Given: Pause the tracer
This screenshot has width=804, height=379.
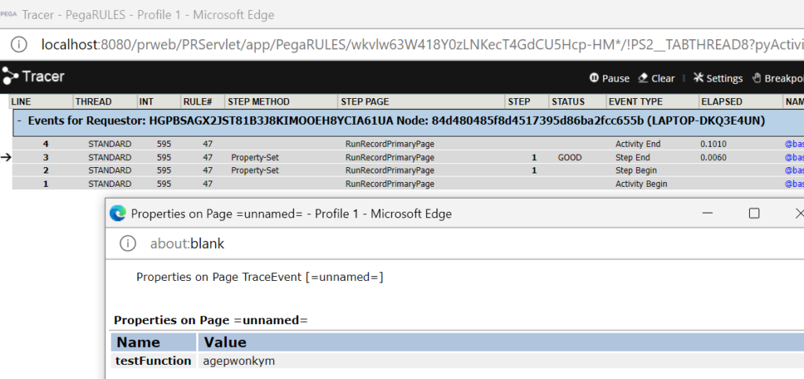Looking at the screenshot, I should click(x=609, y=78).
